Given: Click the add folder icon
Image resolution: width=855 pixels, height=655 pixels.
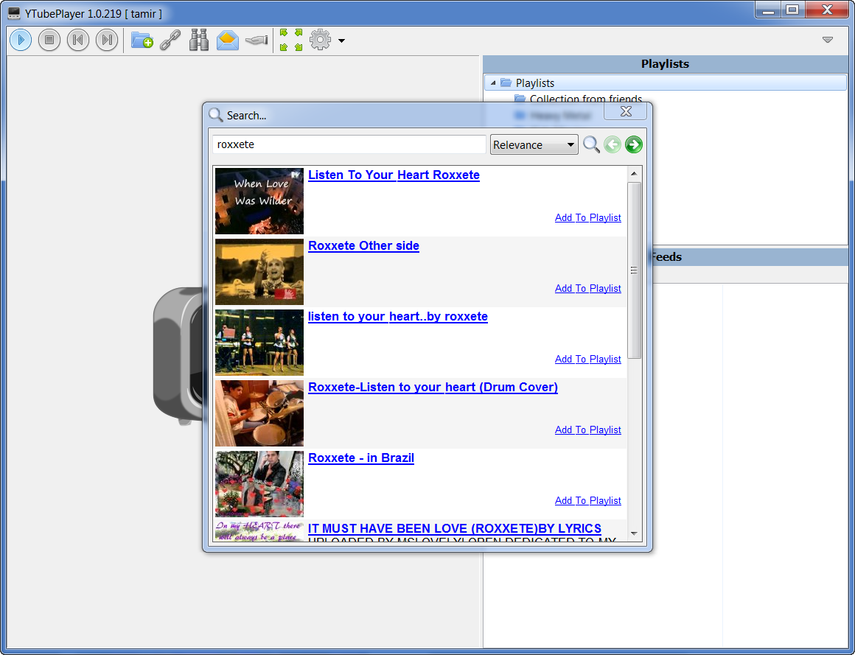Looking at the screenshot, I should coord(142,40).
